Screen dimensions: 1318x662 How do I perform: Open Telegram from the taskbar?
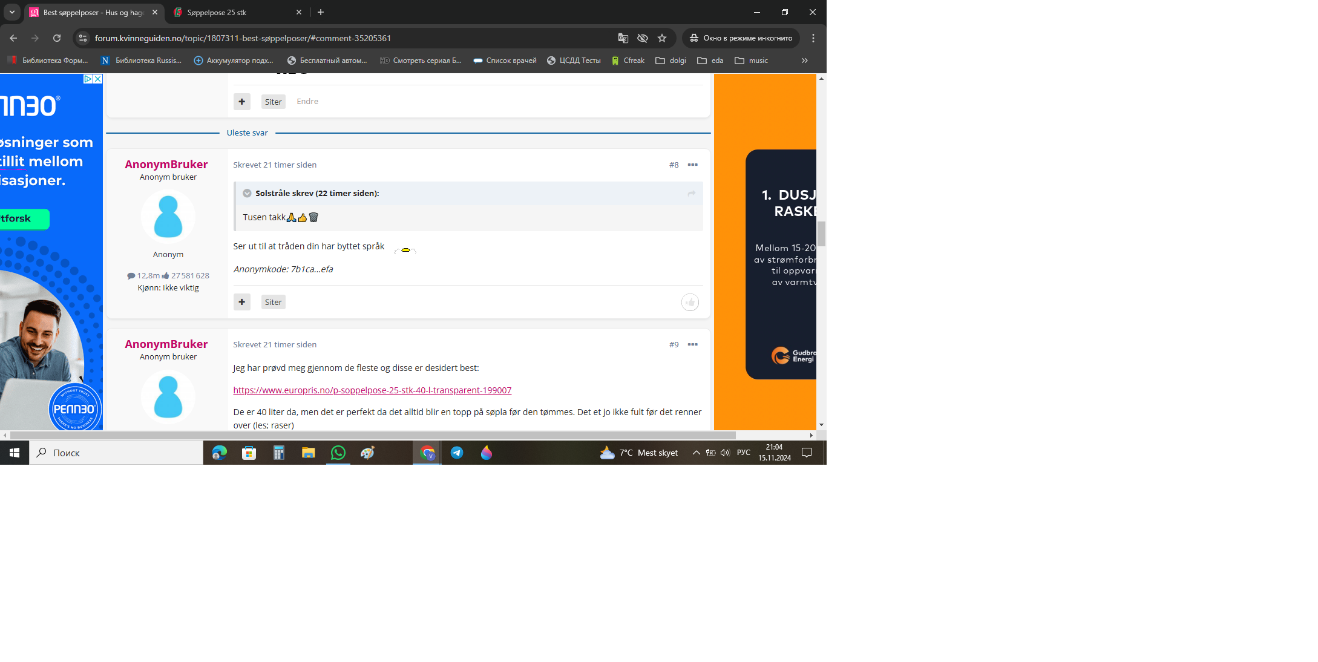click(x=457, y=453)
